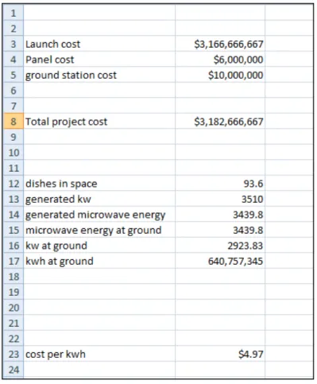
Task: Click row header 12
Action: click(14, 184)
